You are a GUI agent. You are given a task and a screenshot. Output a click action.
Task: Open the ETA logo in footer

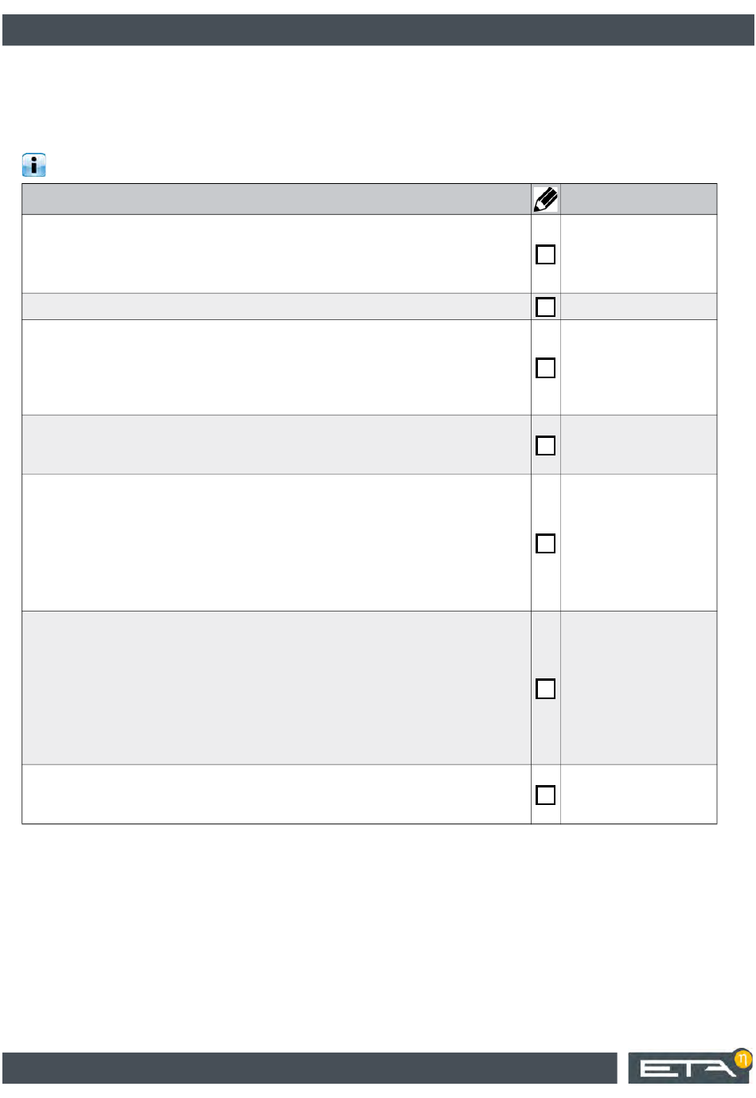[689, 1067]
